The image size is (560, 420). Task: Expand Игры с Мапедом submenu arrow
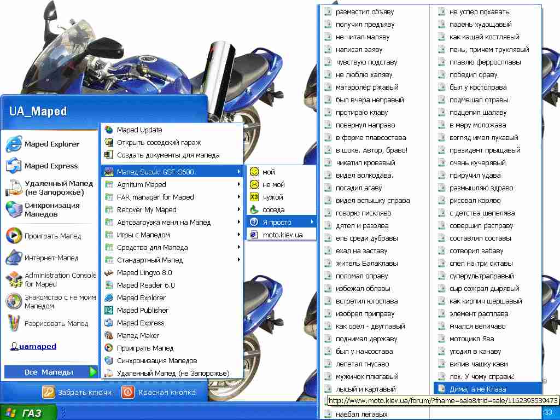tap(238, 234)
